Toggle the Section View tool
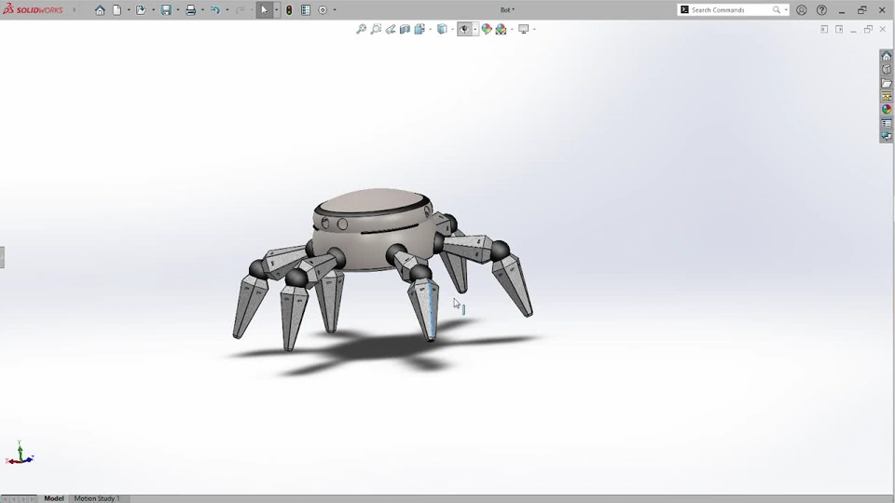The image size is (895, 503). click(405, 29)
